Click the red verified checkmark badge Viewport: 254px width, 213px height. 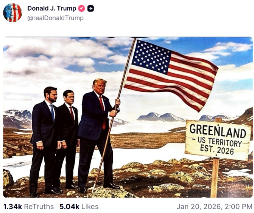pyautogui.click(x=81, y=8)
